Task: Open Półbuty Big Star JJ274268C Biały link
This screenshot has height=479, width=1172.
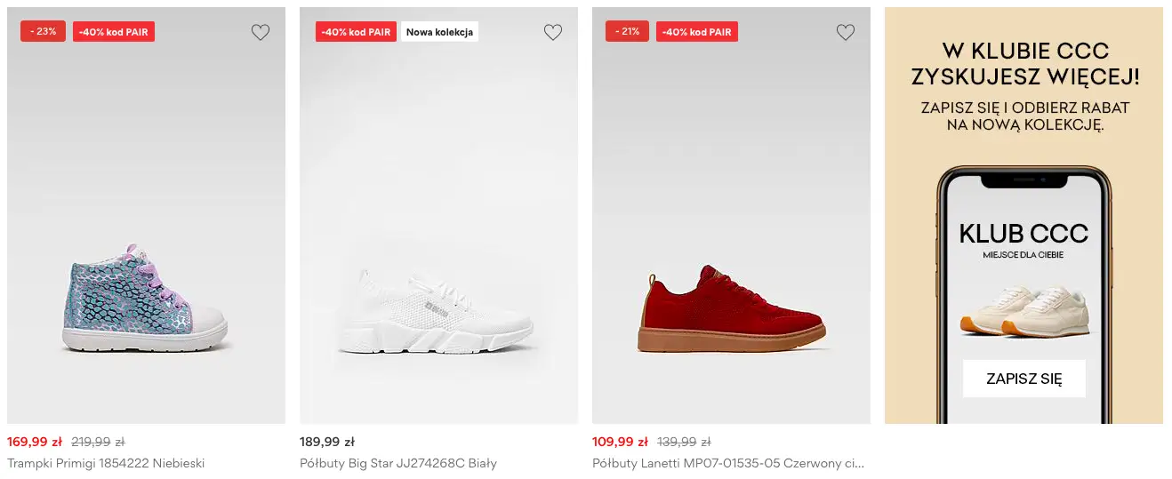Action: click(397, 463)
